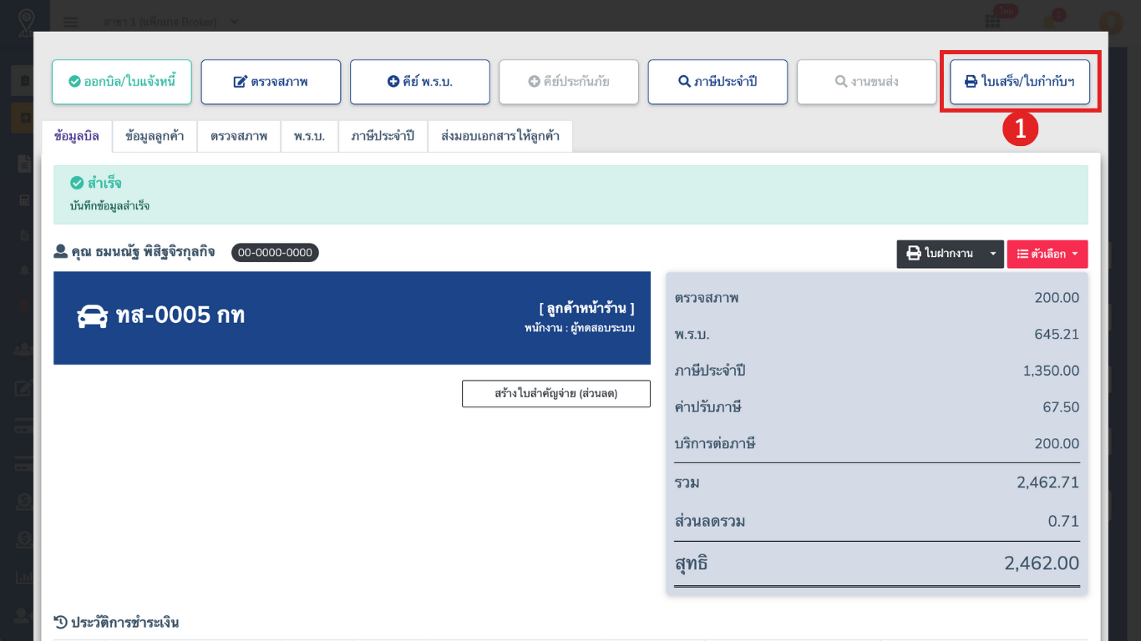Click the บริการต่อภาษี row label

[715, 444]
